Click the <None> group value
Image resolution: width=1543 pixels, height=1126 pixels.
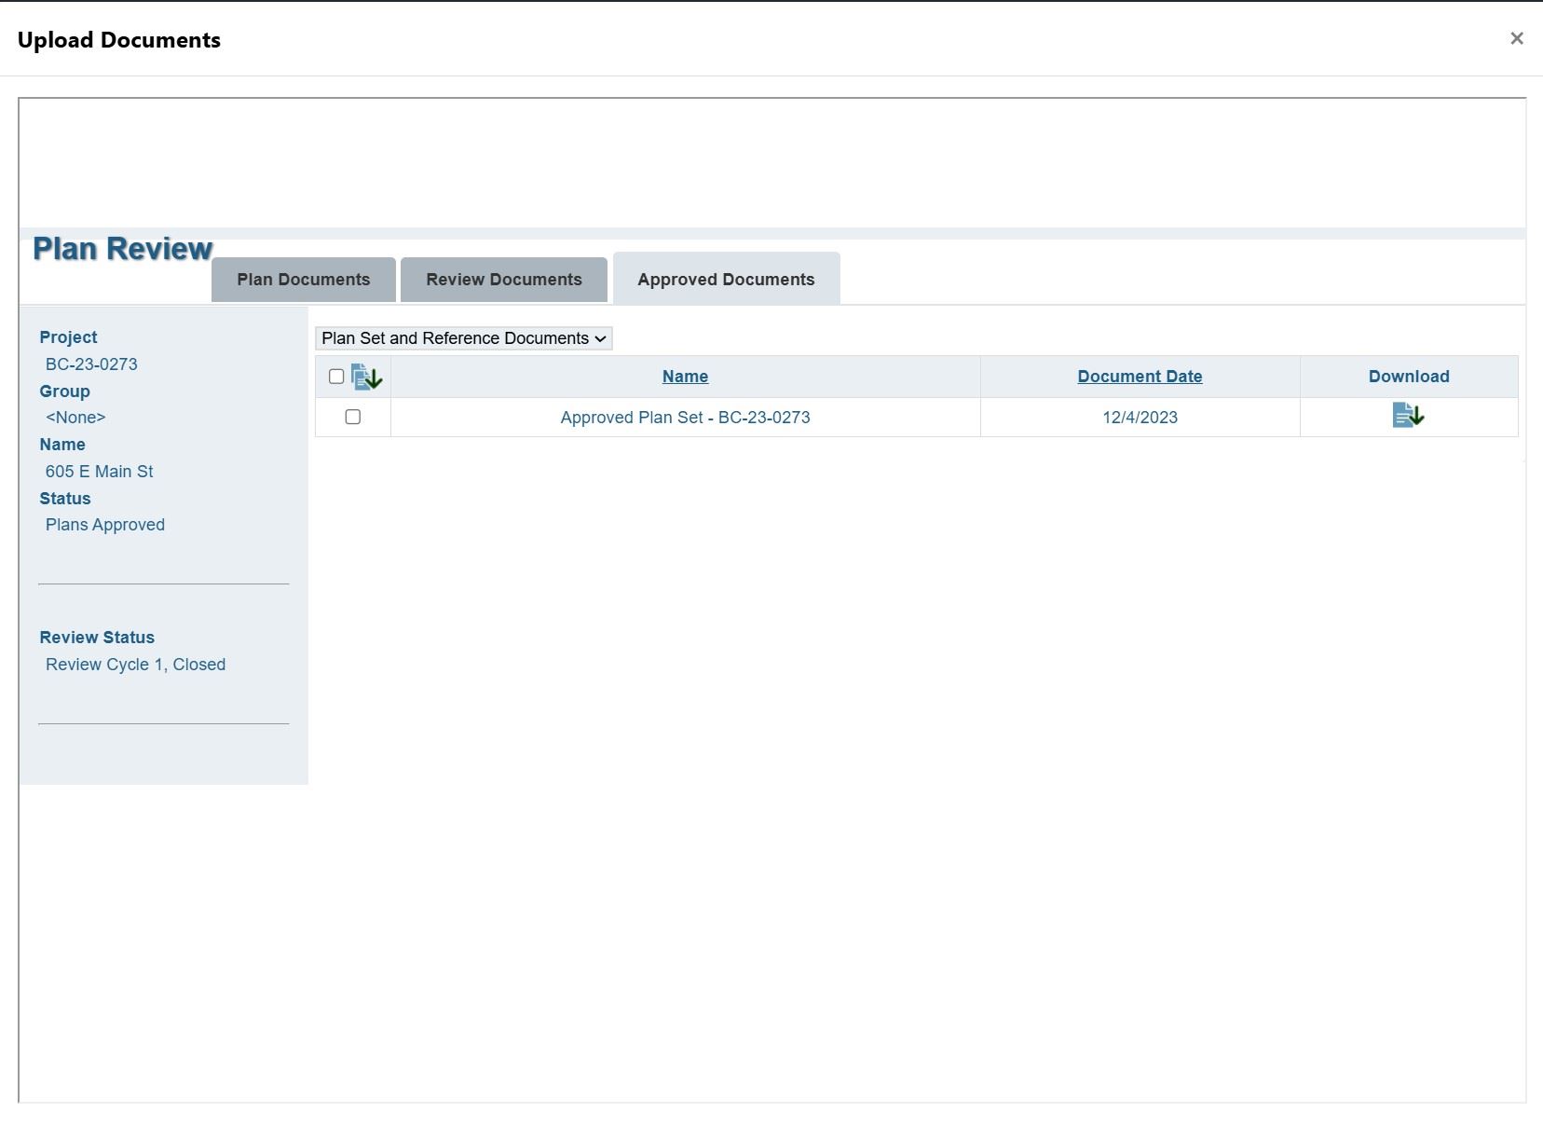[75, 418]
